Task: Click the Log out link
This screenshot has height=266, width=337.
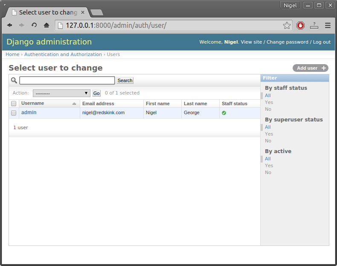Action: click(322, 42)
